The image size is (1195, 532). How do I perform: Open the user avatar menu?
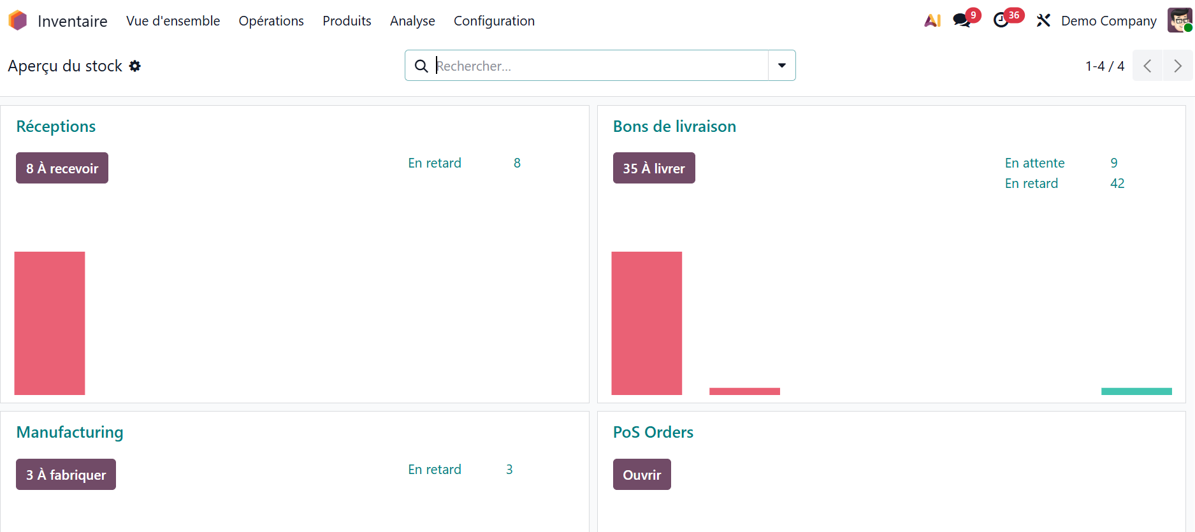coord(1180,20)
